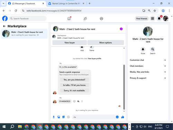This screenshot has height=130, width=173.
Task: Click the More options button
Action: point(106,43)
